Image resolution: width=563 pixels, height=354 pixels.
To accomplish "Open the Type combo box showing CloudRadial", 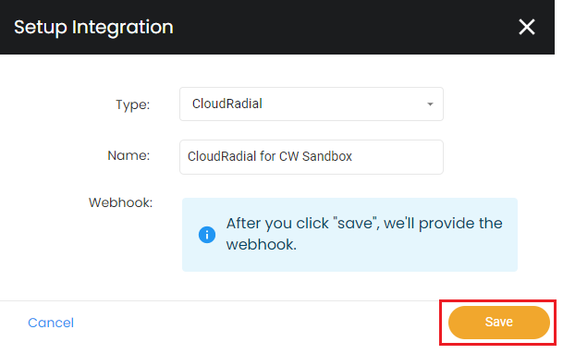I will [x=312, y=104].
